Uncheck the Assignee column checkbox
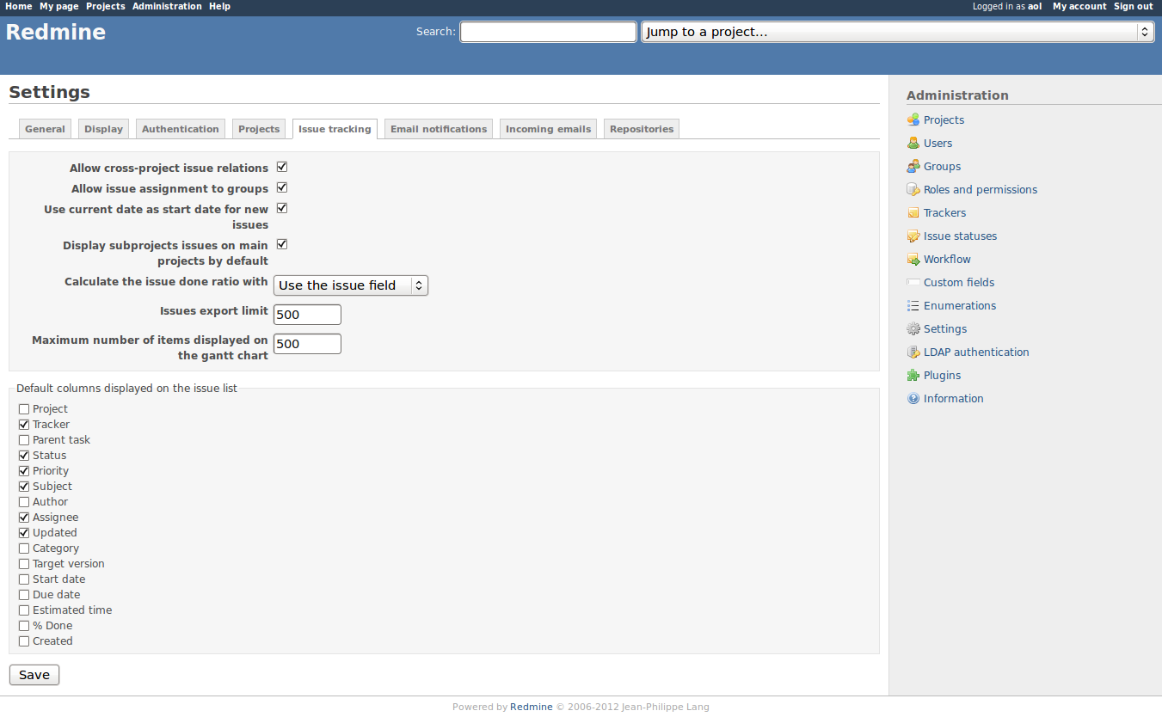 [x=24, y=518]
